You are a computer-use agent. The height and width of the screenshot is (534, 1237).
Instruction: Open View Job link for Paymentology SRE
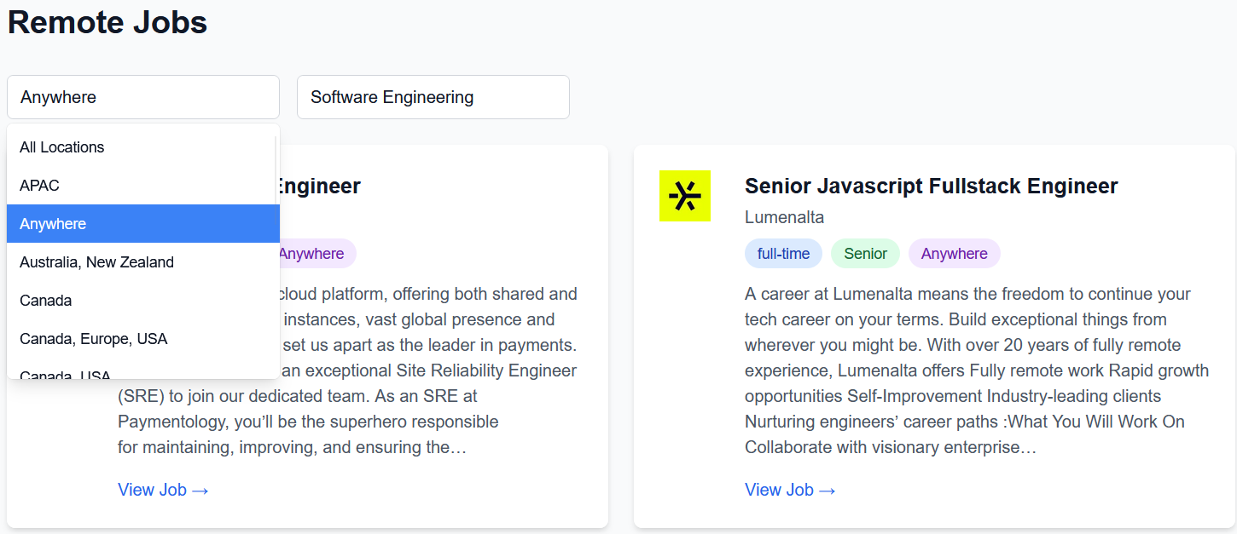point(163,490)
